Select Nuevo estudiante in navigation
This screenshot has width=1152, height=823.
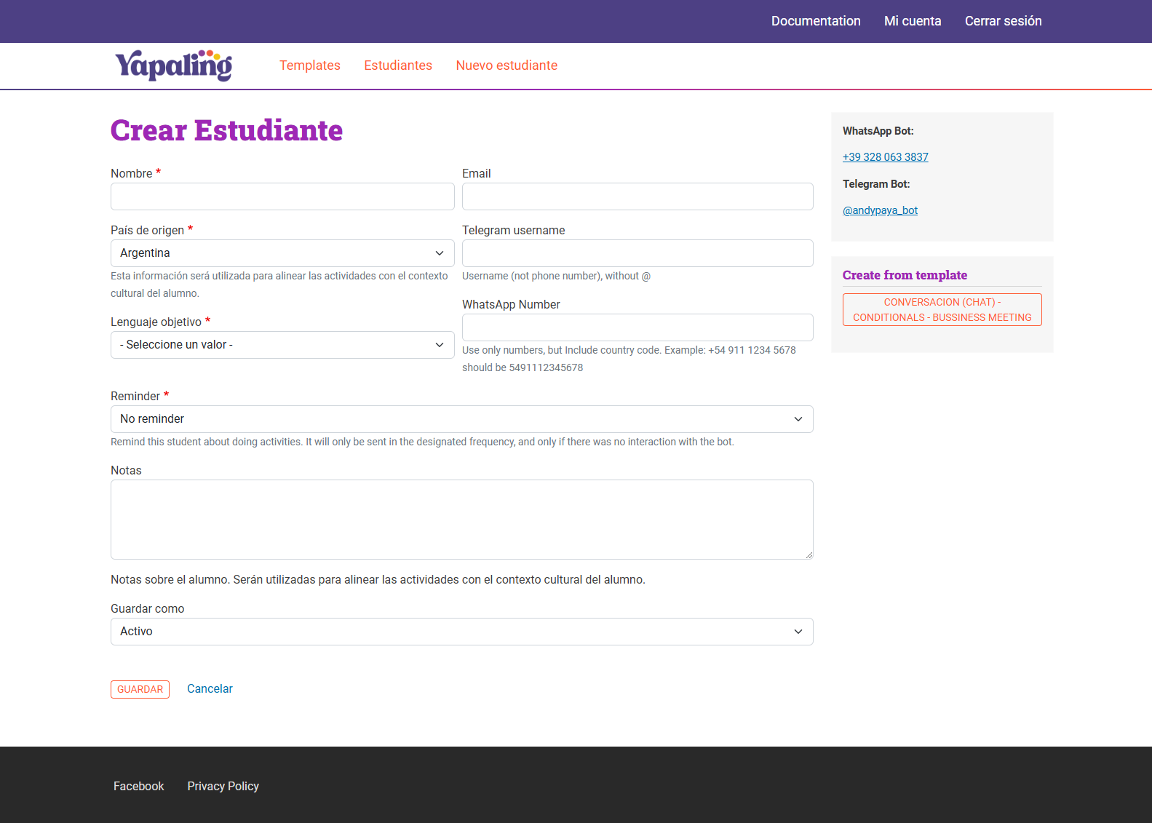tap(506, 65)
